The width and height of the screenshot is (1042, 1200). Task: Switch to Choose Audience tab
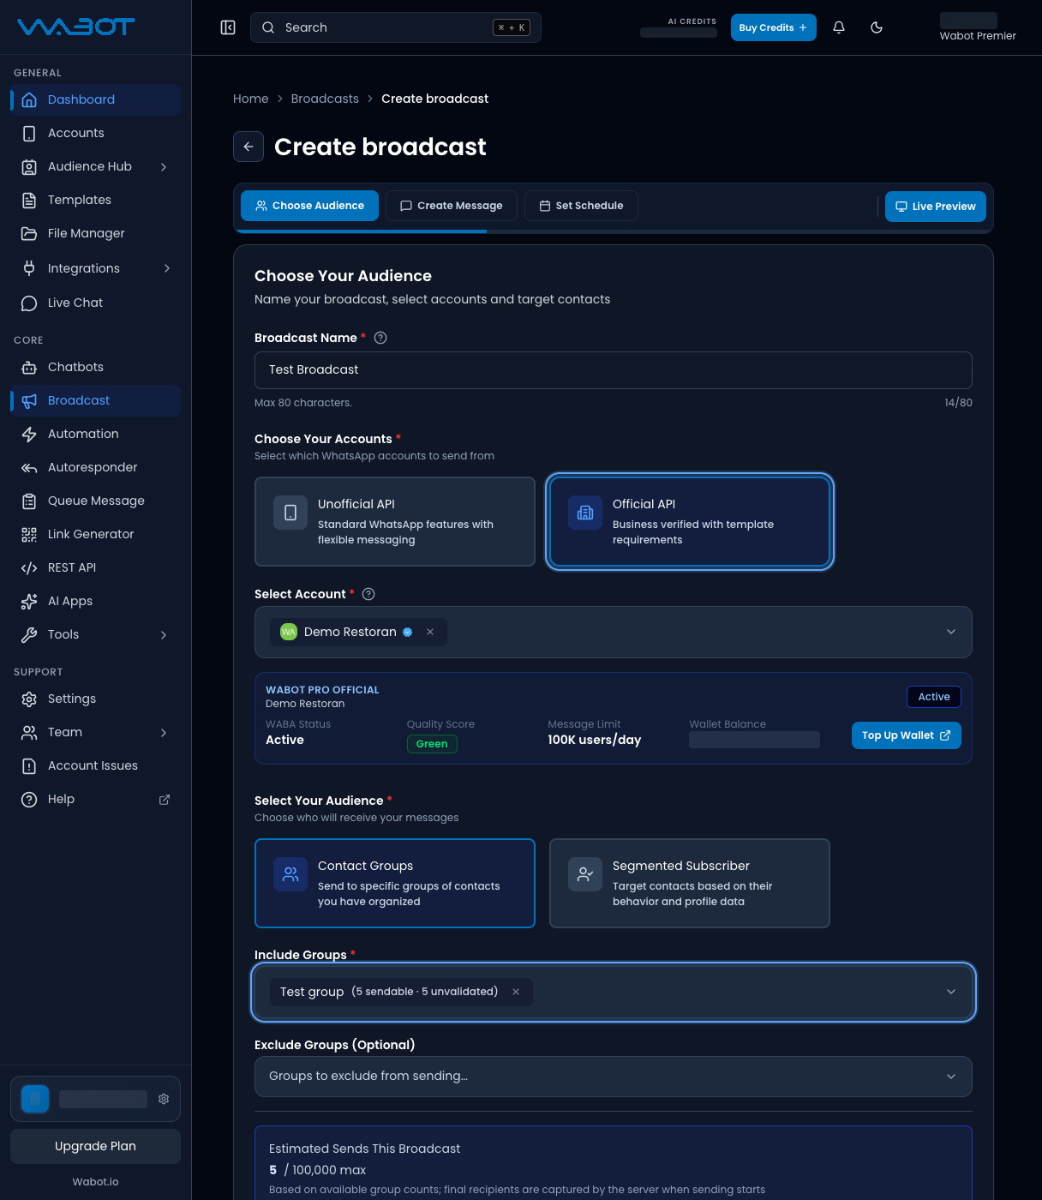309,206
